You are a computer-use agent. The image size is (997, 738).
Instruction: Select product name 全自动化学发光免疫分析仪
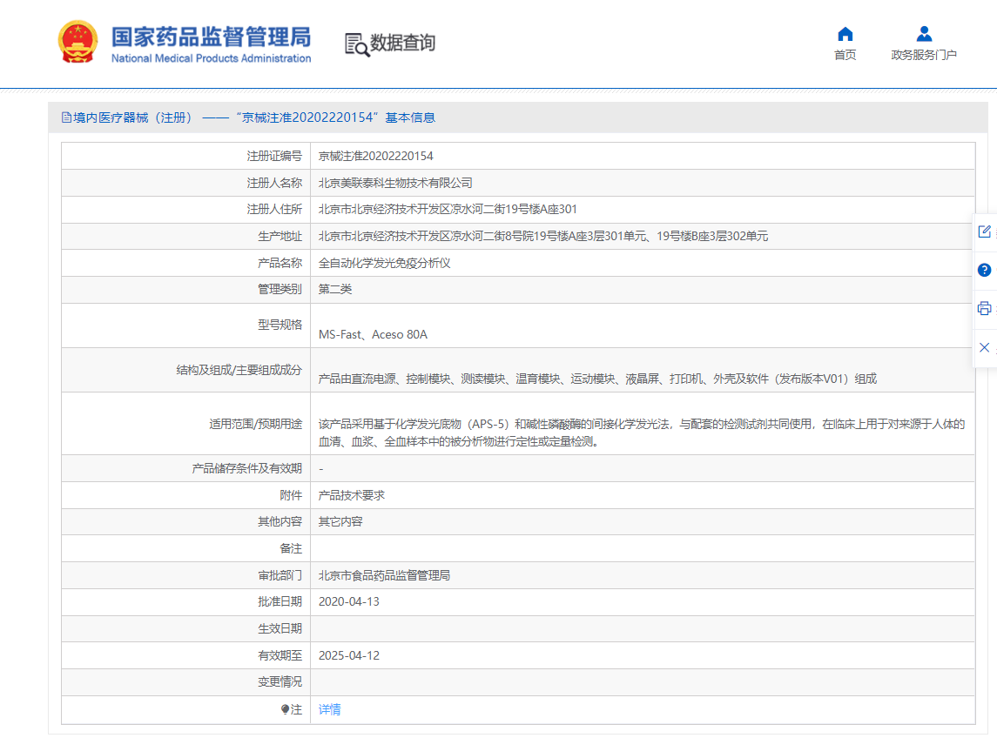tap(385, 263)
